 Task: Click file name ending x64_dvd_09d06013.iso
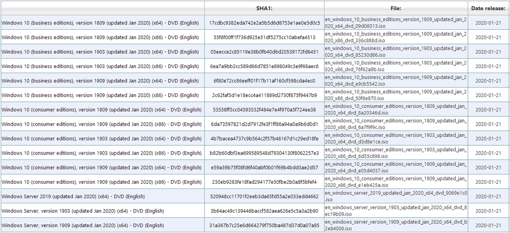click(395, 22)
